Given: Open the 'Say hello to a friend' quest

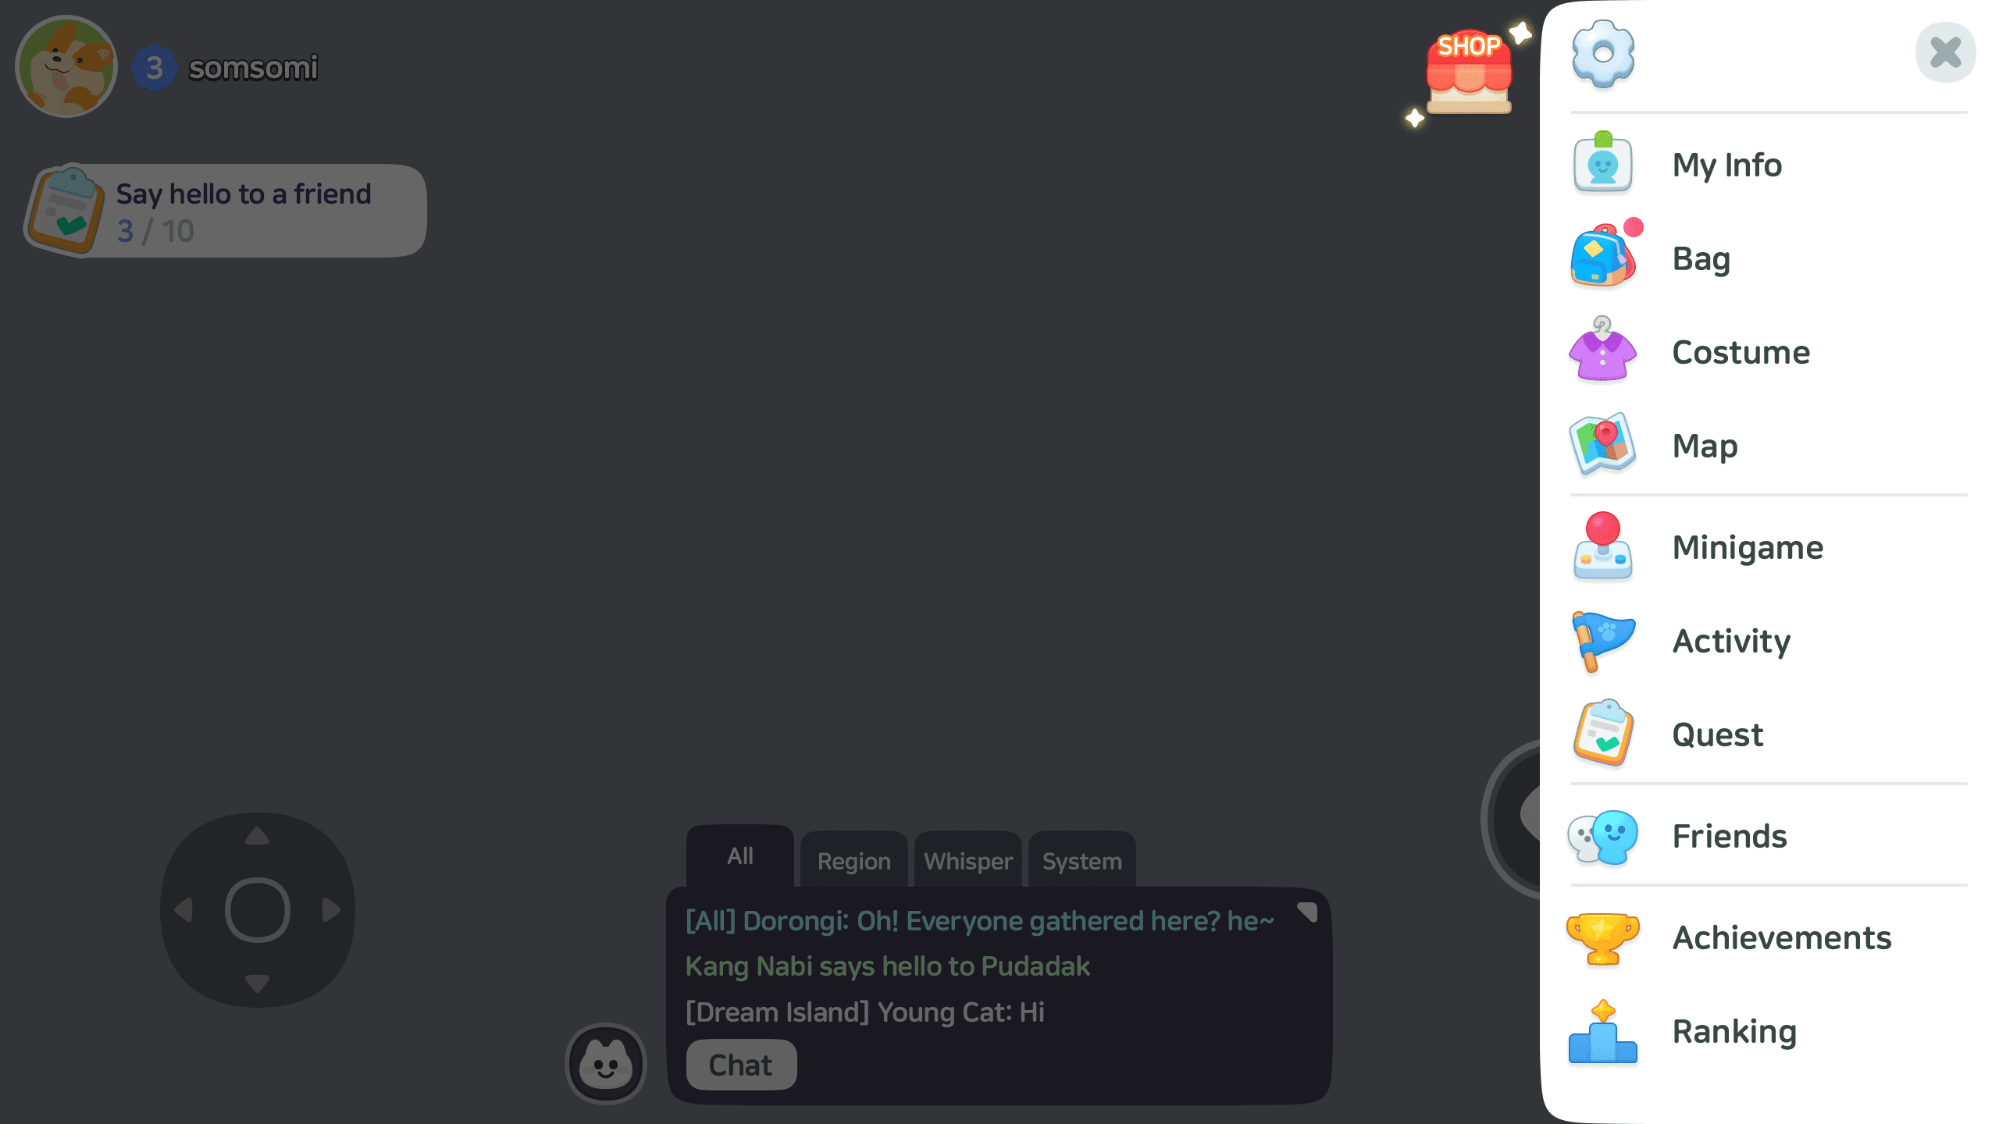Looking at the screenshot, I should [x=226, y=211].
